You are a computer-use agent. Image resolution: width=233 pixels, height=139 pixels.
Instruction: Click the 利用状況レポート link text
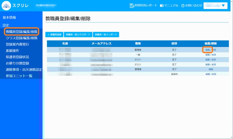click(x=146, y=5)
